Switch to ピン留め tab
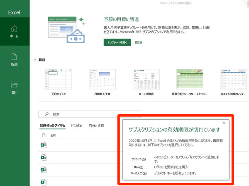 (76, 126)
